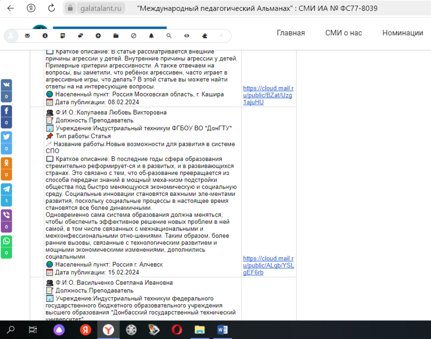This screenshot has width=431, height=339.
Task: Open the info icon in site toolbar
Action: point(45,36)
